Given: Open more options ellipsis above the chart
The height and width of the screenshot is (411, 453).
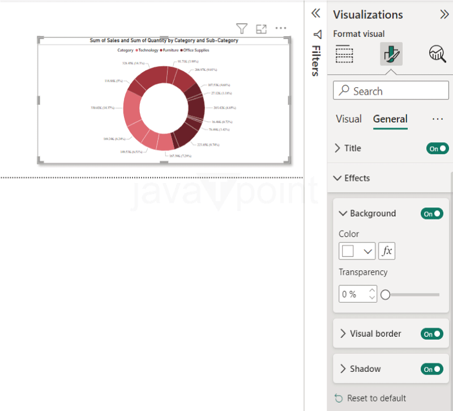Looking at the screenshot, I should (x=280, y=28).
